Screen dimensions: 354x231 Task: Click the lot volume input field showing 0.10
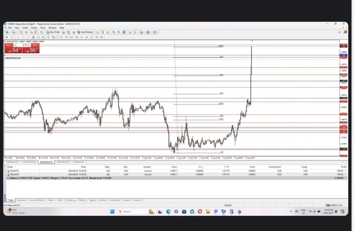24,45
